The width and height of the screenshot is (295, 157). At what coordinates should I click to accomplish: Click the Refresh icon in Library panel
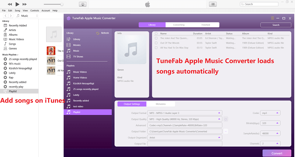97,33
